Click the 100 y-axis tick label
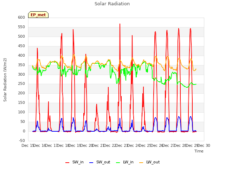The width and height of the screenshot is (225, 169). point(21,112)
